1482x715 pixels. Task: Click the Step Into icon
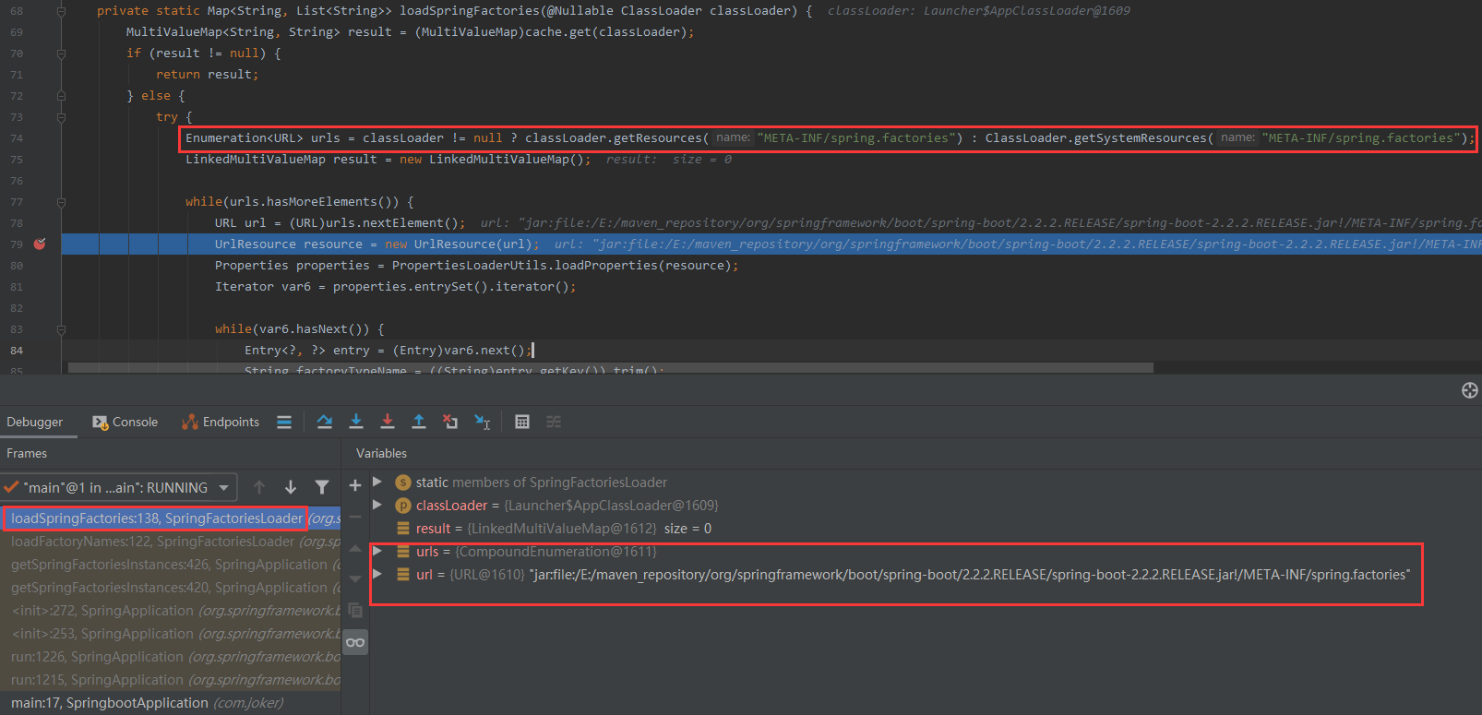click(x=356, y=422)
